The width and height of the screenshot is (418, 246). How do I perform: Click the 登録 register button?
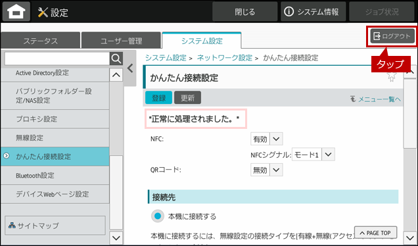158,97
